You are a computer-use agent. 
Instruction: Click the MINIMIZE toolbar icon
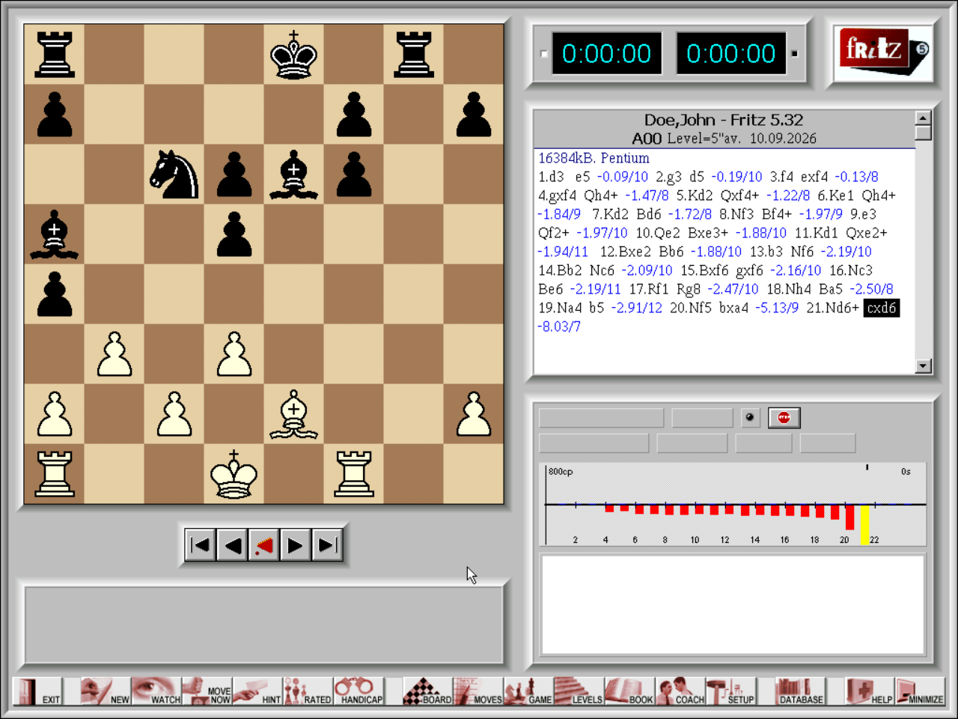click(920, 691)
